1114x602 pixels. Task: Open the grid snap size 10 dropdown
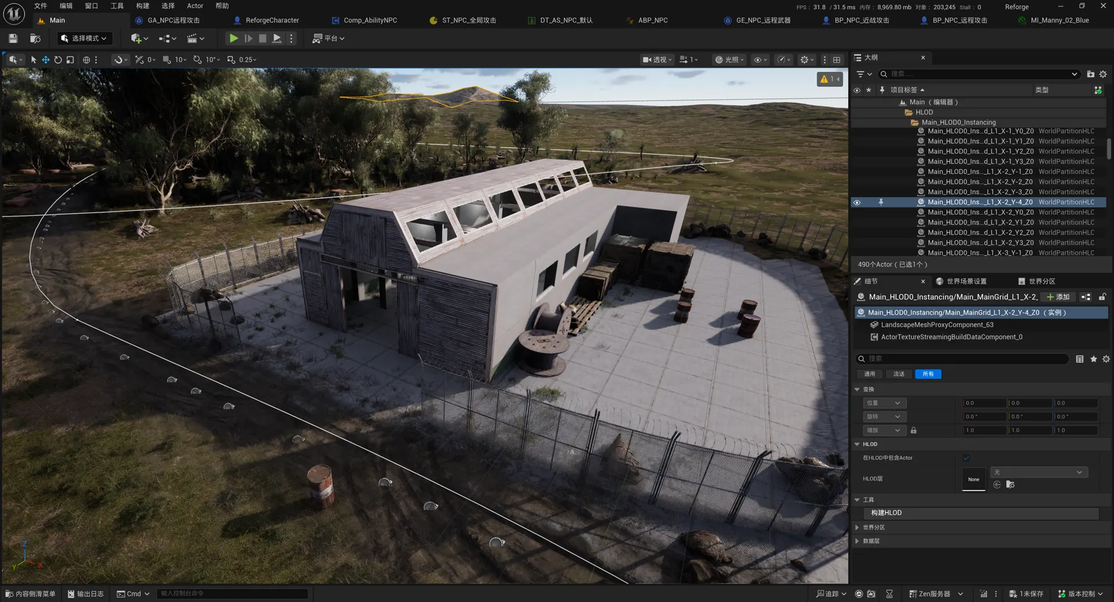coord(180,60)
